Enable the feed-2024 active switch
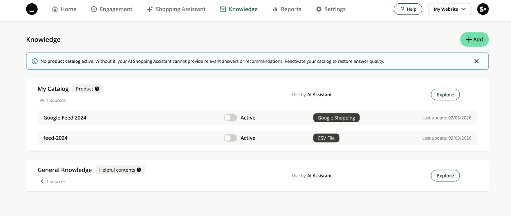The height and width of the screenshot is (216, 511). (x=230, y=138)
